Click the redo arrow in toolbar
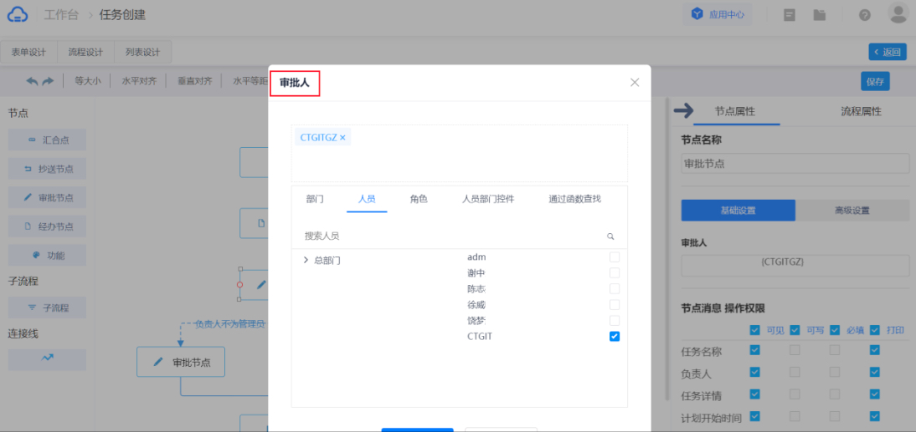Screen dimensions: 916x432 click(x=48, y=82)
